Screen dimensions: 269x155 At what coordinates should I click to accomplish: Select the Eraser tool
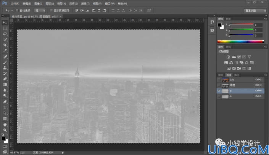point(5,79)
